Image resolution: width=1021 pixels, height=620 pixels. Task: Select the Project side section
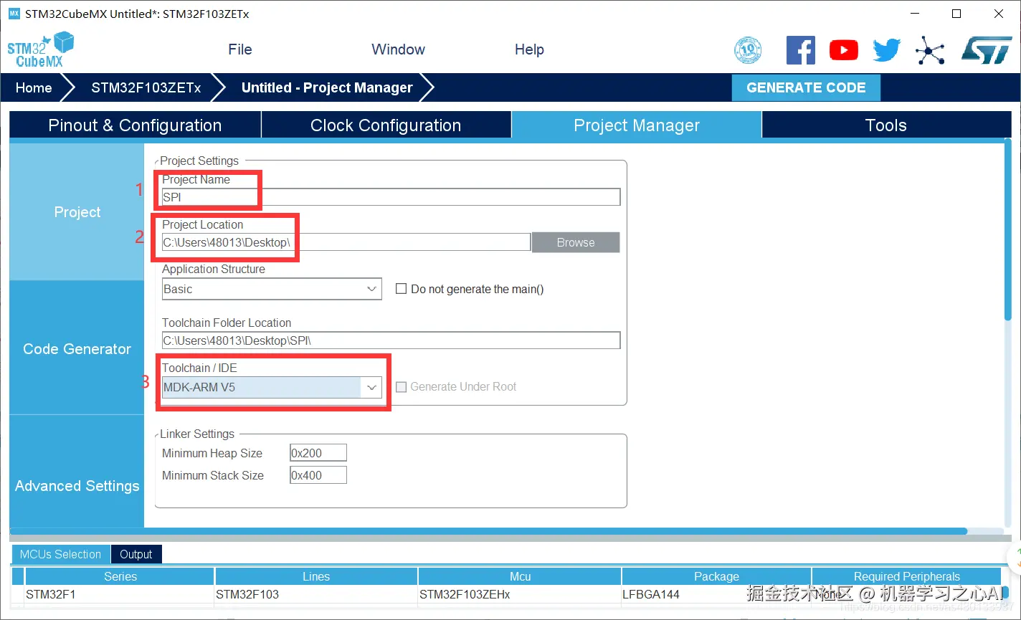click(77, 212)
